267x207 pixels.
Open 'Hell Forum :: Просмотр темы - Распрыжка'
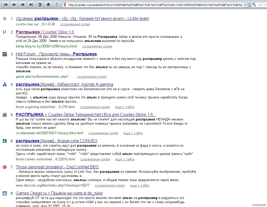[x=56, y=54]
